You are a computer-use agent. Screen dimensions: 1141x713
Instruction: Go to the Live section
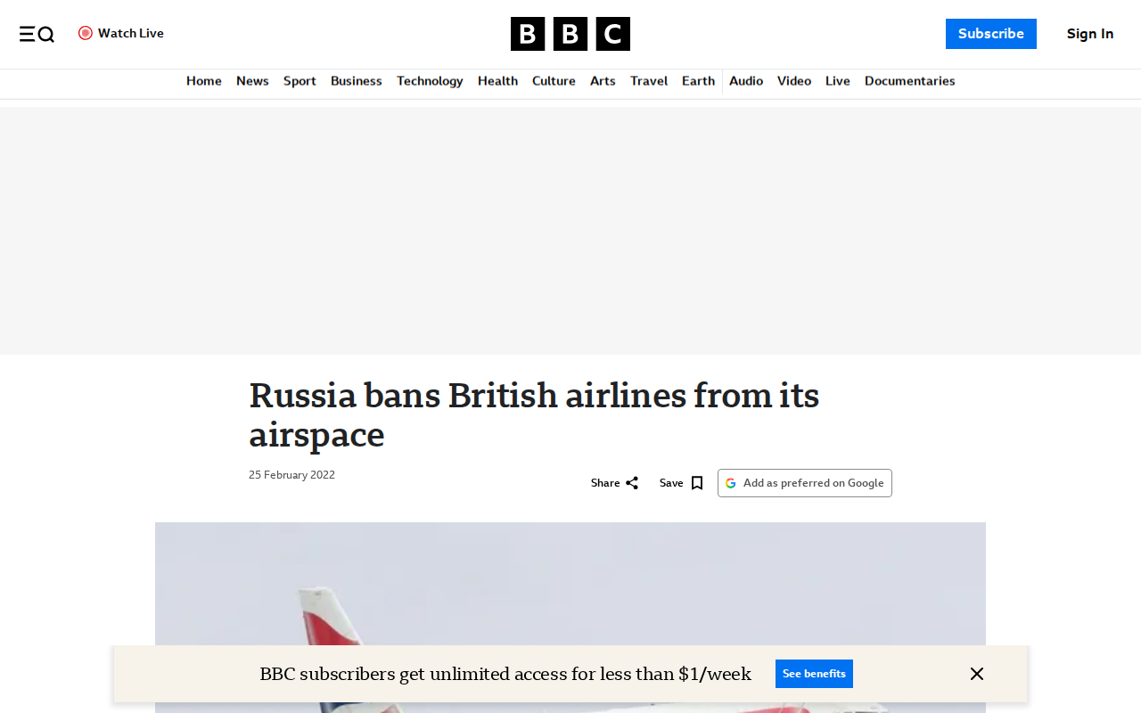(838, 81)
